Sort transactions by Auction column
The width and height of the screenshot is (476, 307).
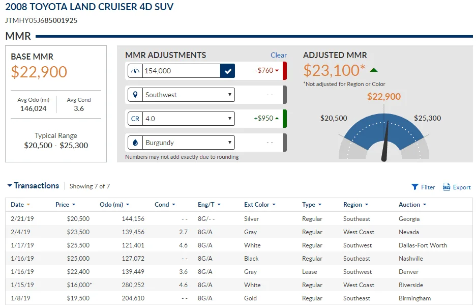[412, 205]
